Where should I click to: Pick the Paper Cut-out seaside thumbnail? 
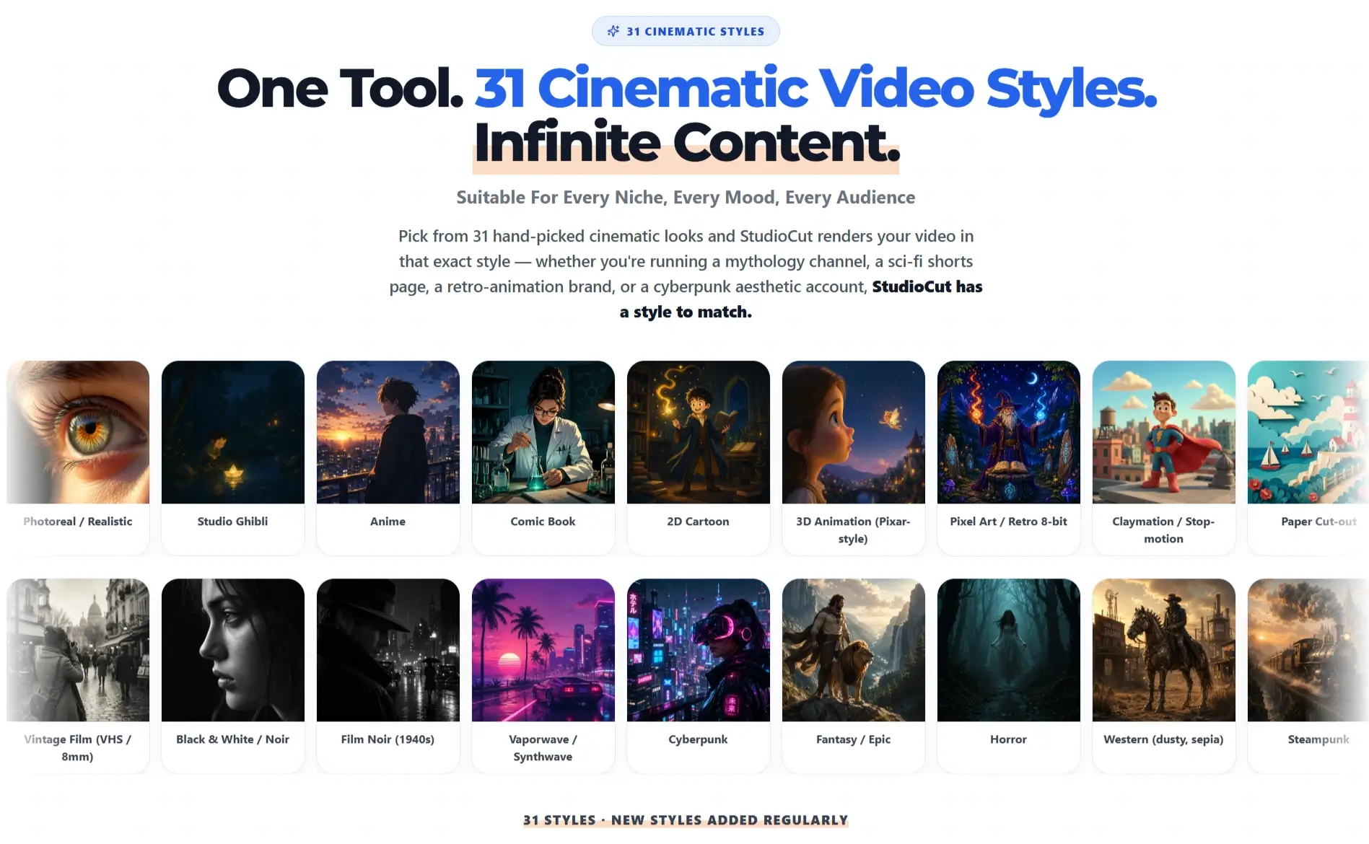1308,432
